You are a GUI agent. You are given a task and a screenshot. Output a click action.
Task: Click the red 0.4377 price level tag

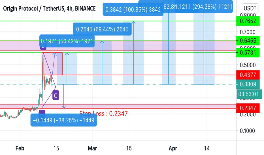(x=248, y=75)
